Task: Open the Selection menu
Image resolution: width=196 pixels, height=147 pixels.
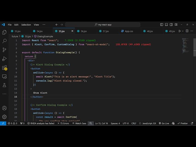Action: (x=26, y=24)
